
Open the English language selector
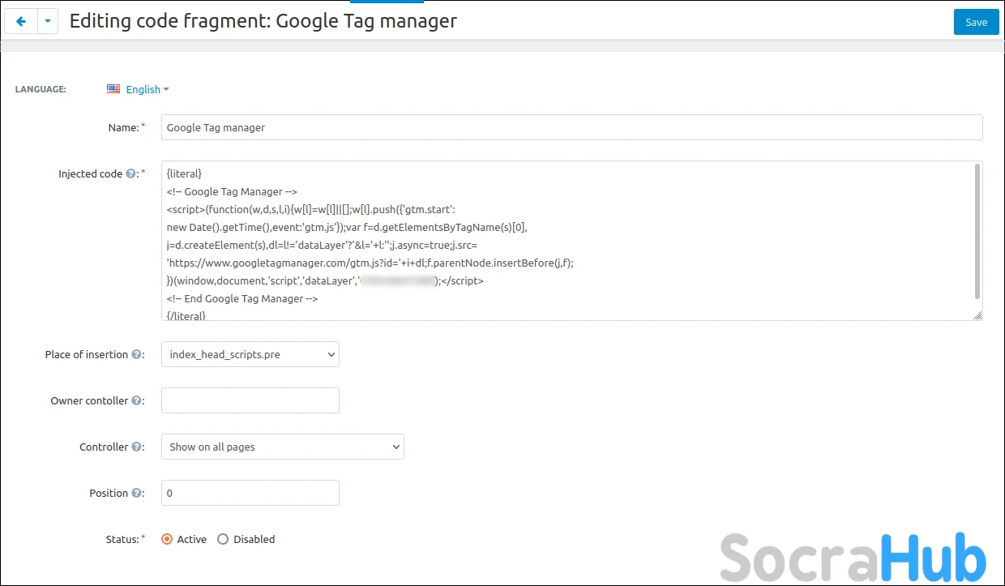point(147,89)
